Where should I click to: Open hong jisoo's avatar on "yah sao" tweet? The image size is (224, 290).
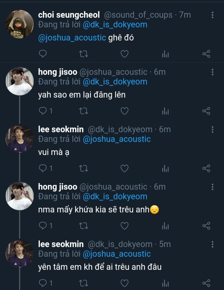point(20,81)
